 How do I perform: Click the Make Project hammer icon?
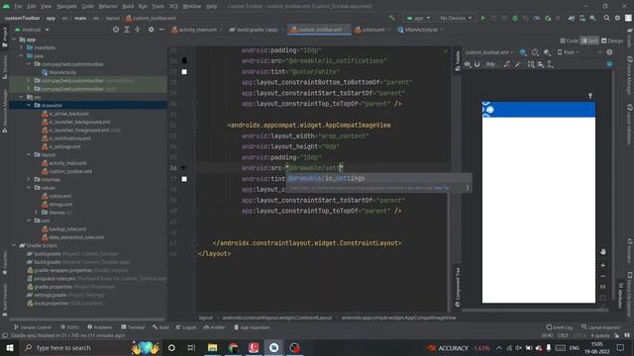pyautogui.click(x=392, y=18)
